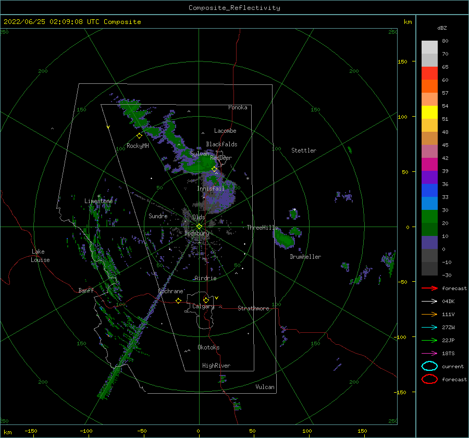
Task: Click the Stettler label
Action: coord(304,151)
